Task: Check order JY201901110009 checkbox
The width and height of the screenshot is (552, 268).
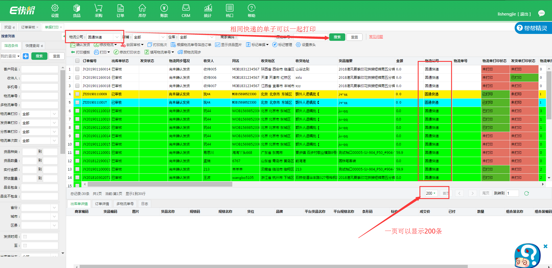Action: point(77,94)
